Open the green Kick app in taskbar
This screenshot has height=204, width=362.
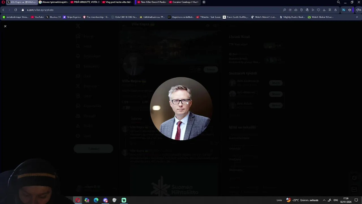124,200
